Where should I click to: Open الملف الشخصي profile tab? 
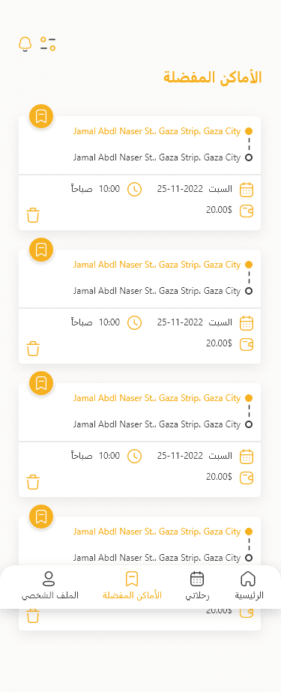50,586
